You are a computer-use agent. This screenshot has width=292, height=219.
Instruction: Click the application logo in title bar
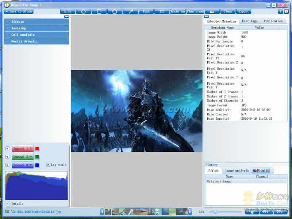pyautogui.click(x=7, y=5)
